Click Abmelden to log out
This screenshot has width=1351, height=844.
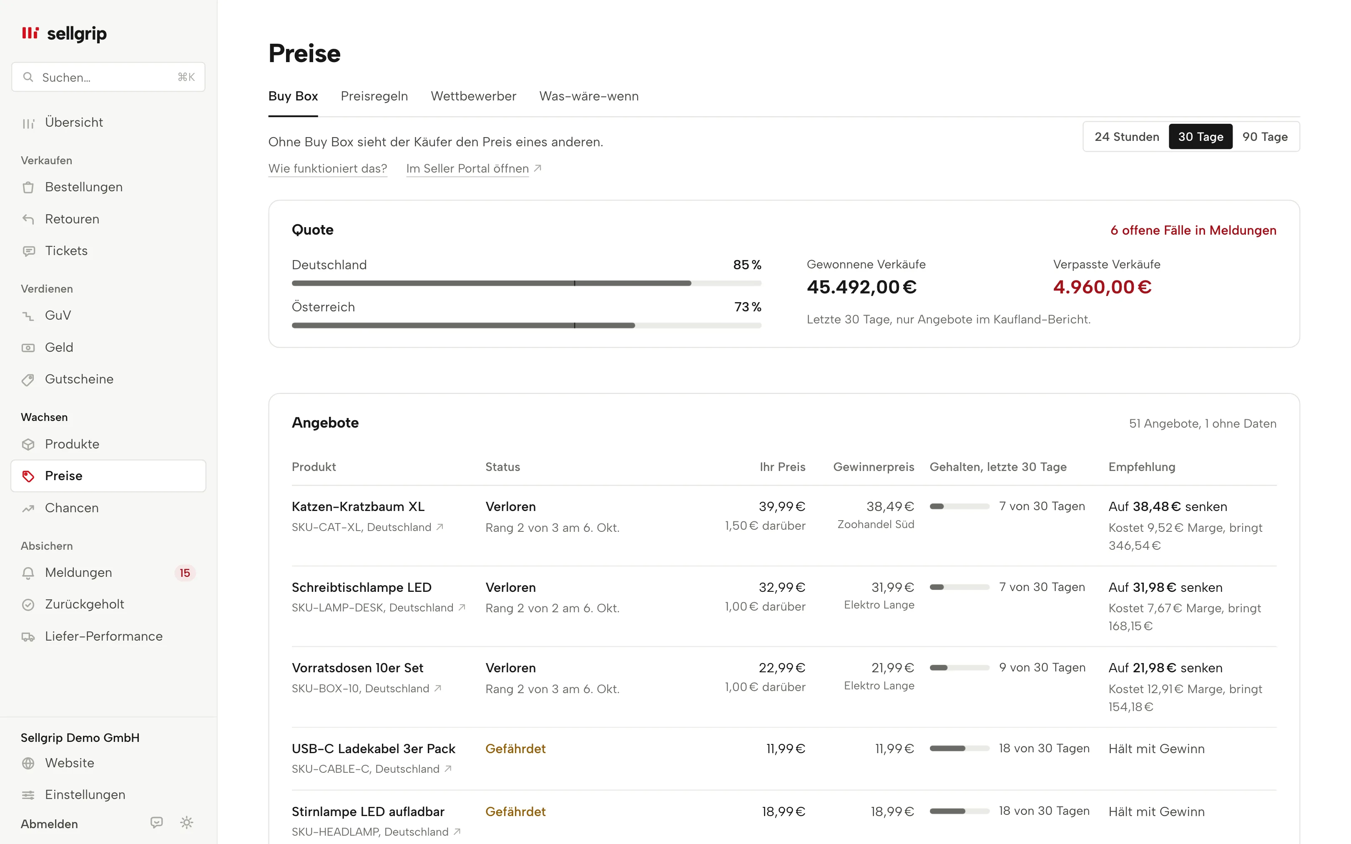(x=49, y=824)
